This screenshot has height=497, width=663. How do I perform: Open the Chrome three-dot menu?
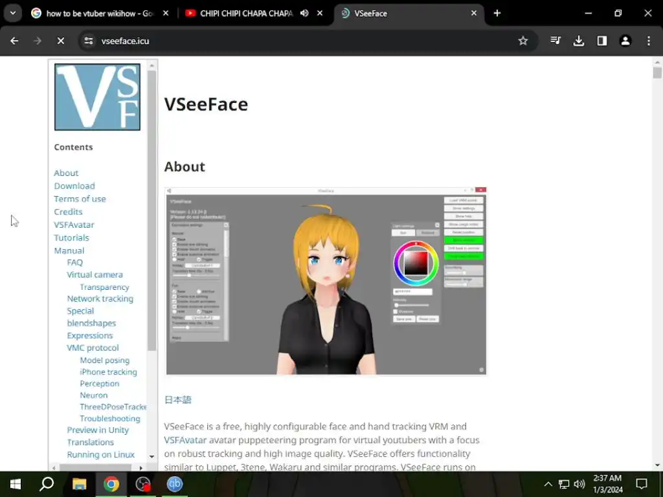coord(649,41)
